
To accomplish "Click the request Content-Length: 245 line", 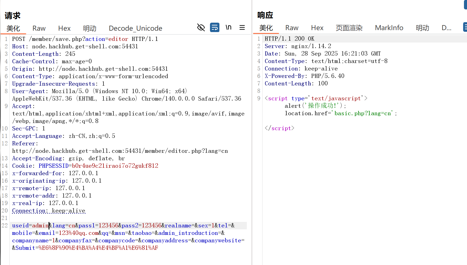I will 44,54.
